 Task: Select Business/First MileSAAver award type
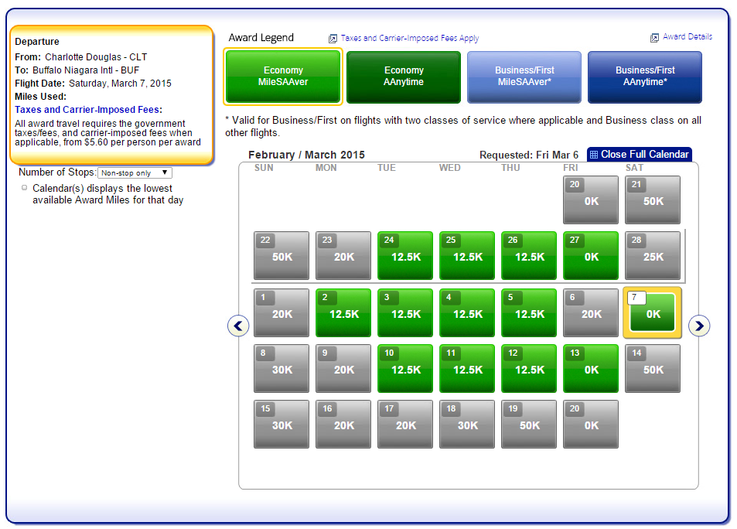point(524,77)
